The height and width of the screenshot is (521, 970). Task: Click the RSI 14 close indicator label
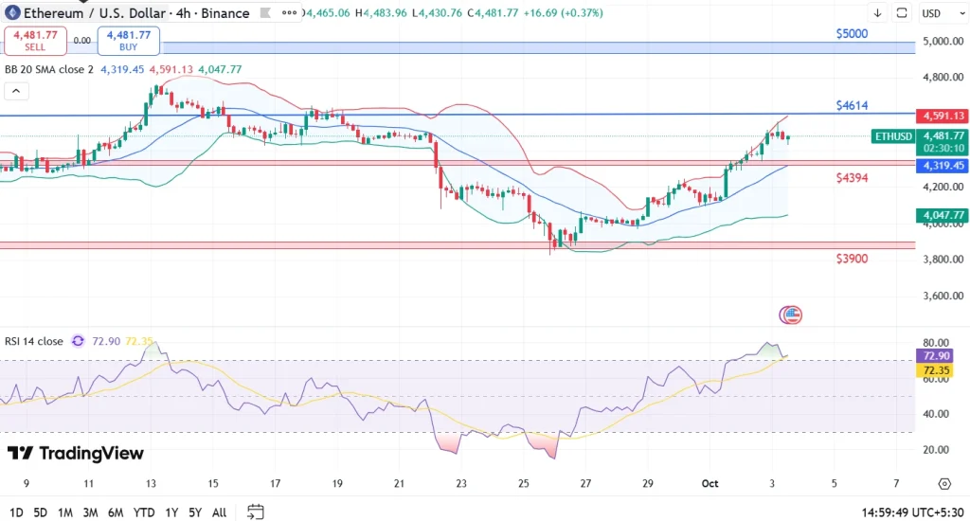[x=34, y=341]
